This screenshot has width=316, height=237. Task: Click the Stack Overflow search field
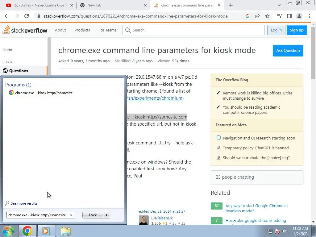point(193,30)
